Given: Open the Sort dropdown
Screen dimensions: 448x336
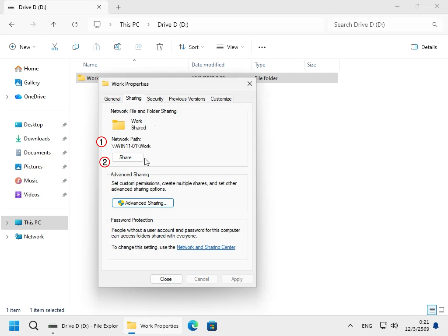Looking at the screenshot, I should coord(191,47).
